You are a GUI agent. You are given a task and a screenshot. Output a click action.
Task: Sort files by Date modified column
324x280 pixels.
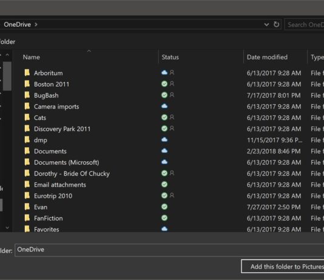point(267,57)
